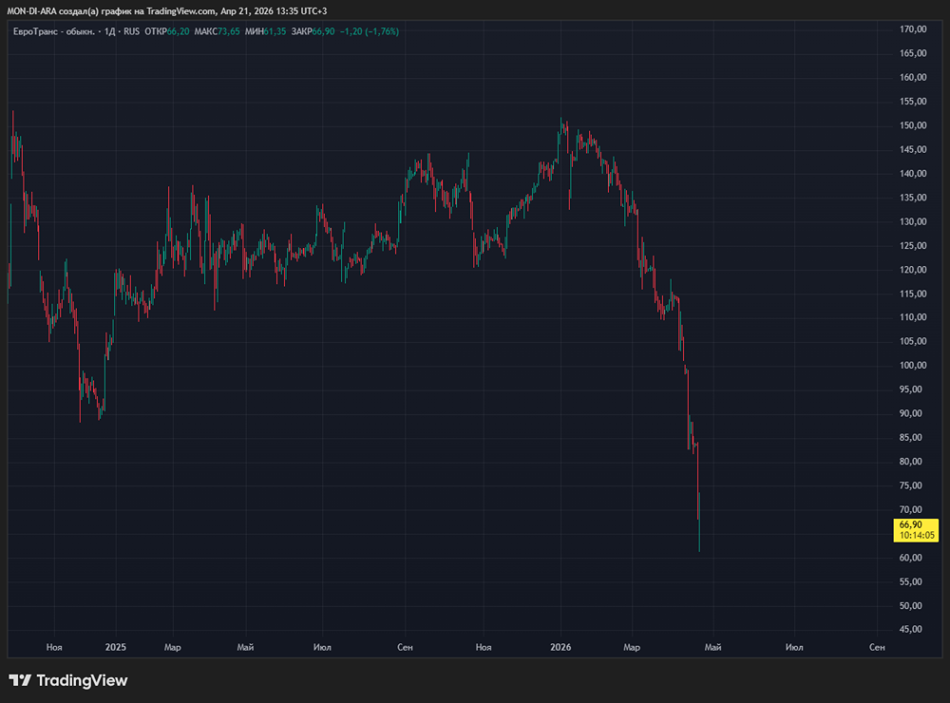Click the TradingView logo icon

(20, 680)
